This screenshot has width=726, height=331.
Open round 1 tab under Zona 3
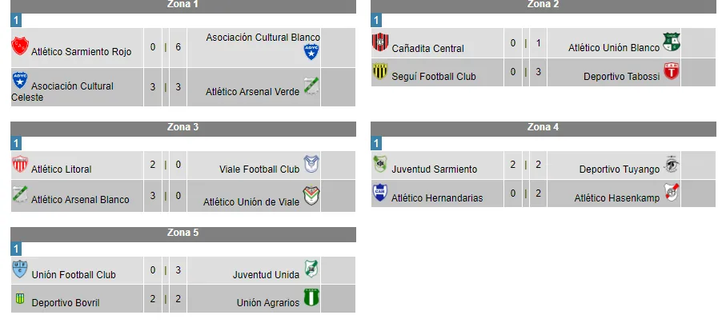(16, 143)
